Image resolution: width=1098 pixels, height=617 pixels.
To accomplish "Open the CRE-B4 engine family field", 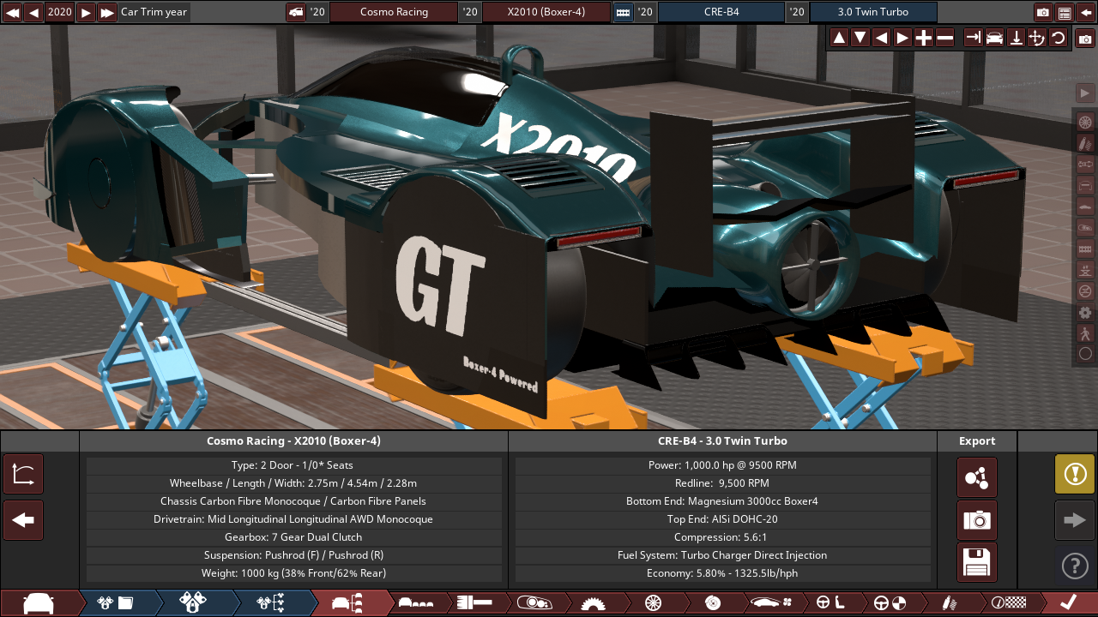I will pos(721,12).
